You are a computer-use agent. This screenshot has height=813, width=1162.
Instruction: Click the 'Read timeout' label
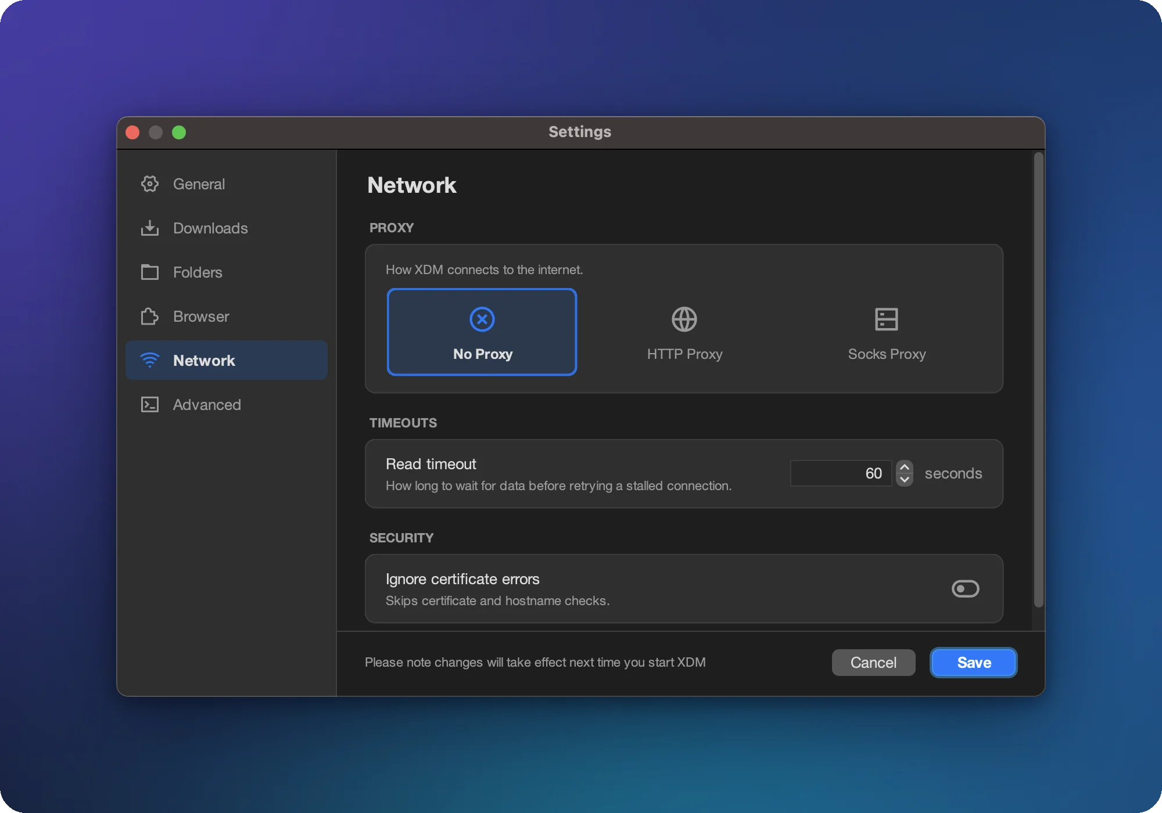click(x=431, y=464)
